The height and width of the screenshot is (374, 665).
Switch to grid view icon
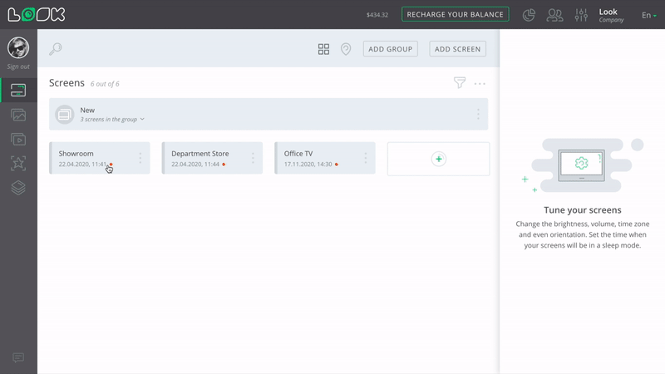pyautogui.click(x=323, y=49)
